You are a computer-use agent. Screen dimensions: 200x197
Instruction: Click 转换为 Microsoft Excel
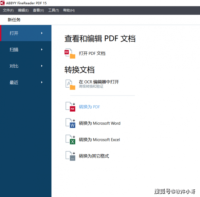[x=100, y=140]
